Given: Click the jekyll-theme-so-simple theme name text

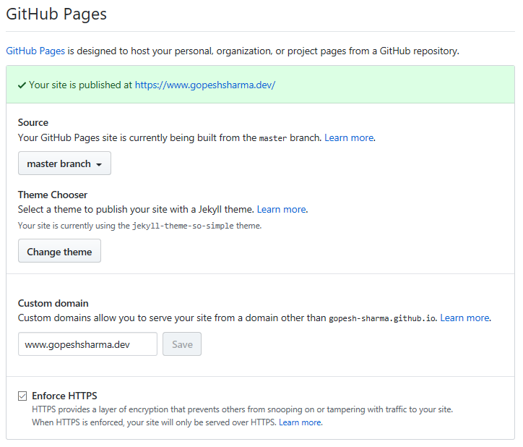Looking at the screenshot, I should pyautogui.click(x=183, y=226).
